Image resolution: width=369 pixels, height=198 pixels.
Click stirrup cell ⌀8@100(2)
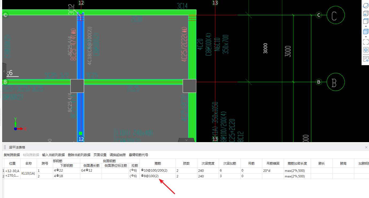coord(157,176)
